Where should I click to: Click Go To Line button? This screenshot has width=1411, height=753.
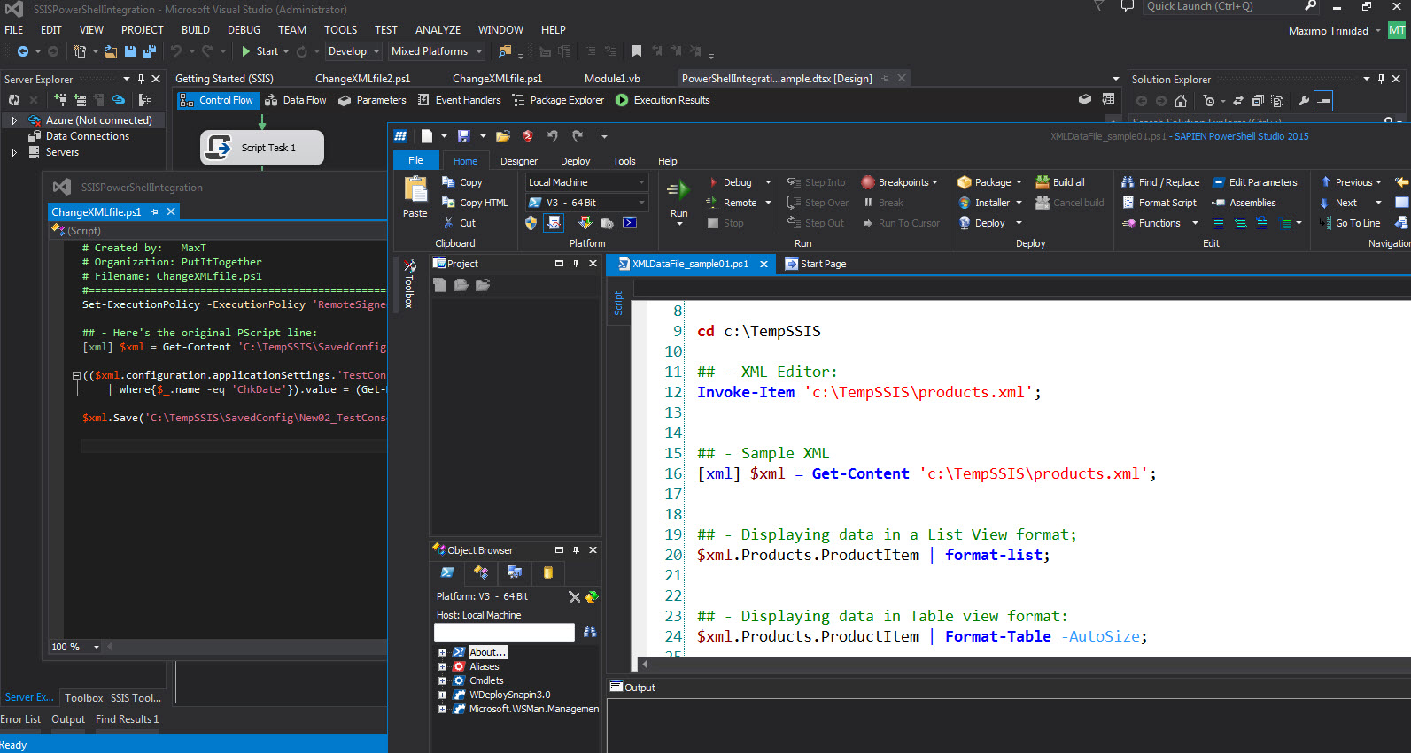(x=1350, y=223)
